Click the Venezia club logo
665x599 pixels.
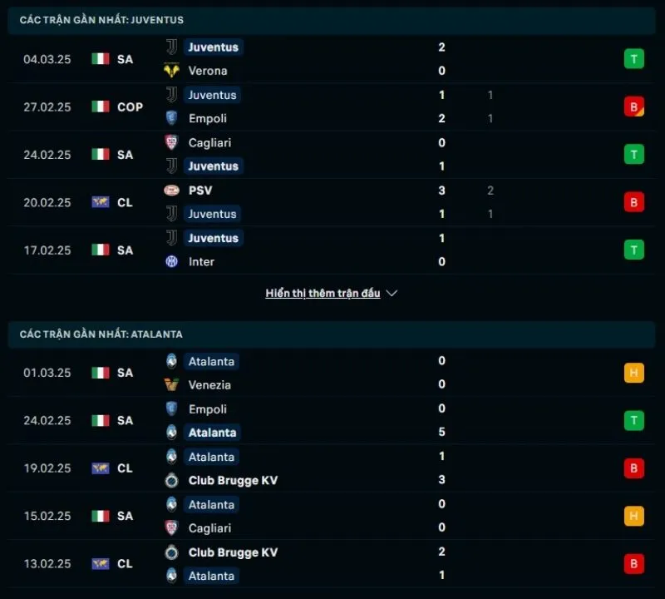pyautogui.click(x=173, y=384)
